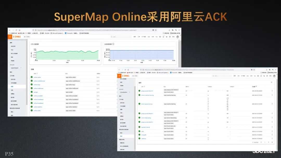Open downloads icon in the supermapol browser toolbar

point(169,30)
